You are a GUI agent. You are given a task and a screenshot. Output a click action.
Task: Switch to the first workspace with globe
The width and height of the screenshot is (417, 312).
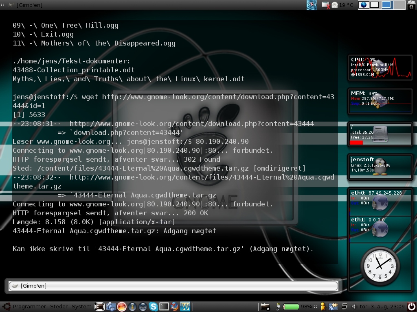tap(364, 5)
